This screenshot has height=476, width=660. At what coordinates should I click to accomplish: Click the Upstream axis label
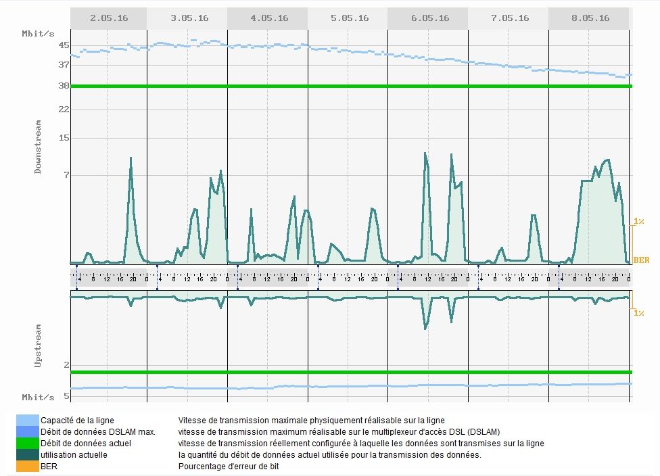(38, 346)
